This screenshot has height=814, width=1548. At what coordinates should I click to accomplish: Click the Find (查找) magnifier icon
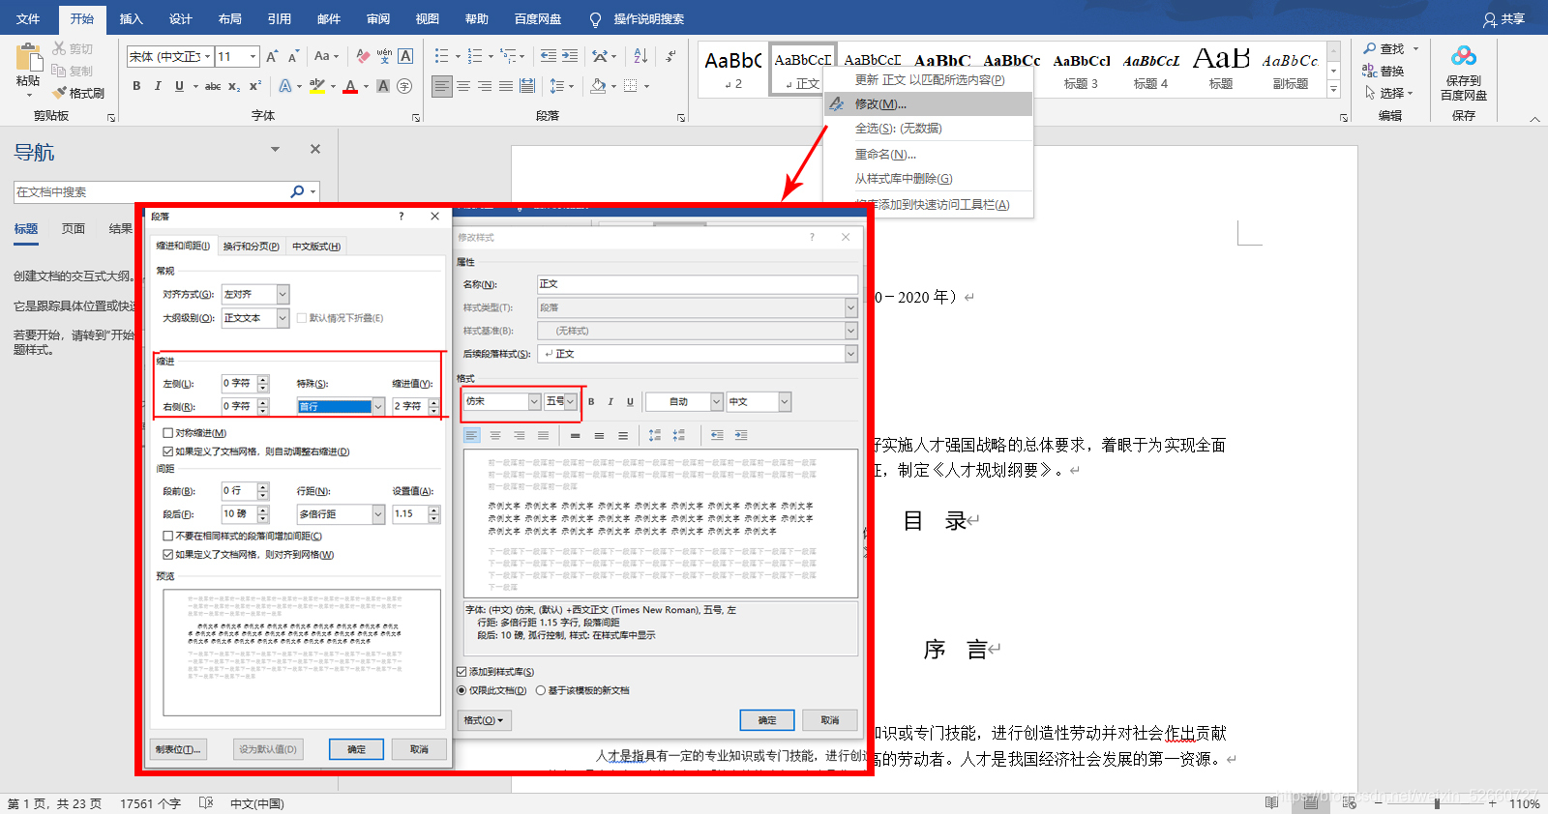(x=1370, y=48)
